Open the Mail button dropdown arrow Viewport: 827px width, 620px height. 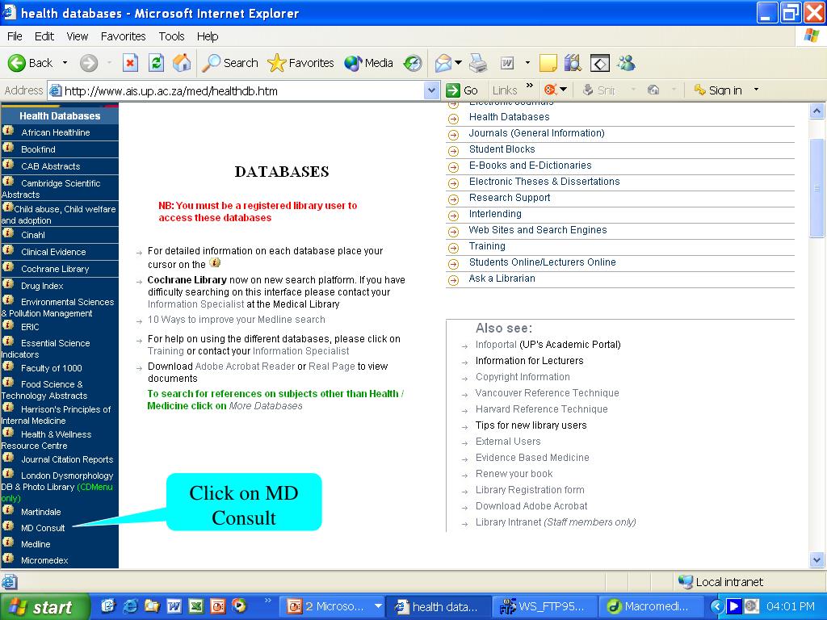tap(458, 63)
